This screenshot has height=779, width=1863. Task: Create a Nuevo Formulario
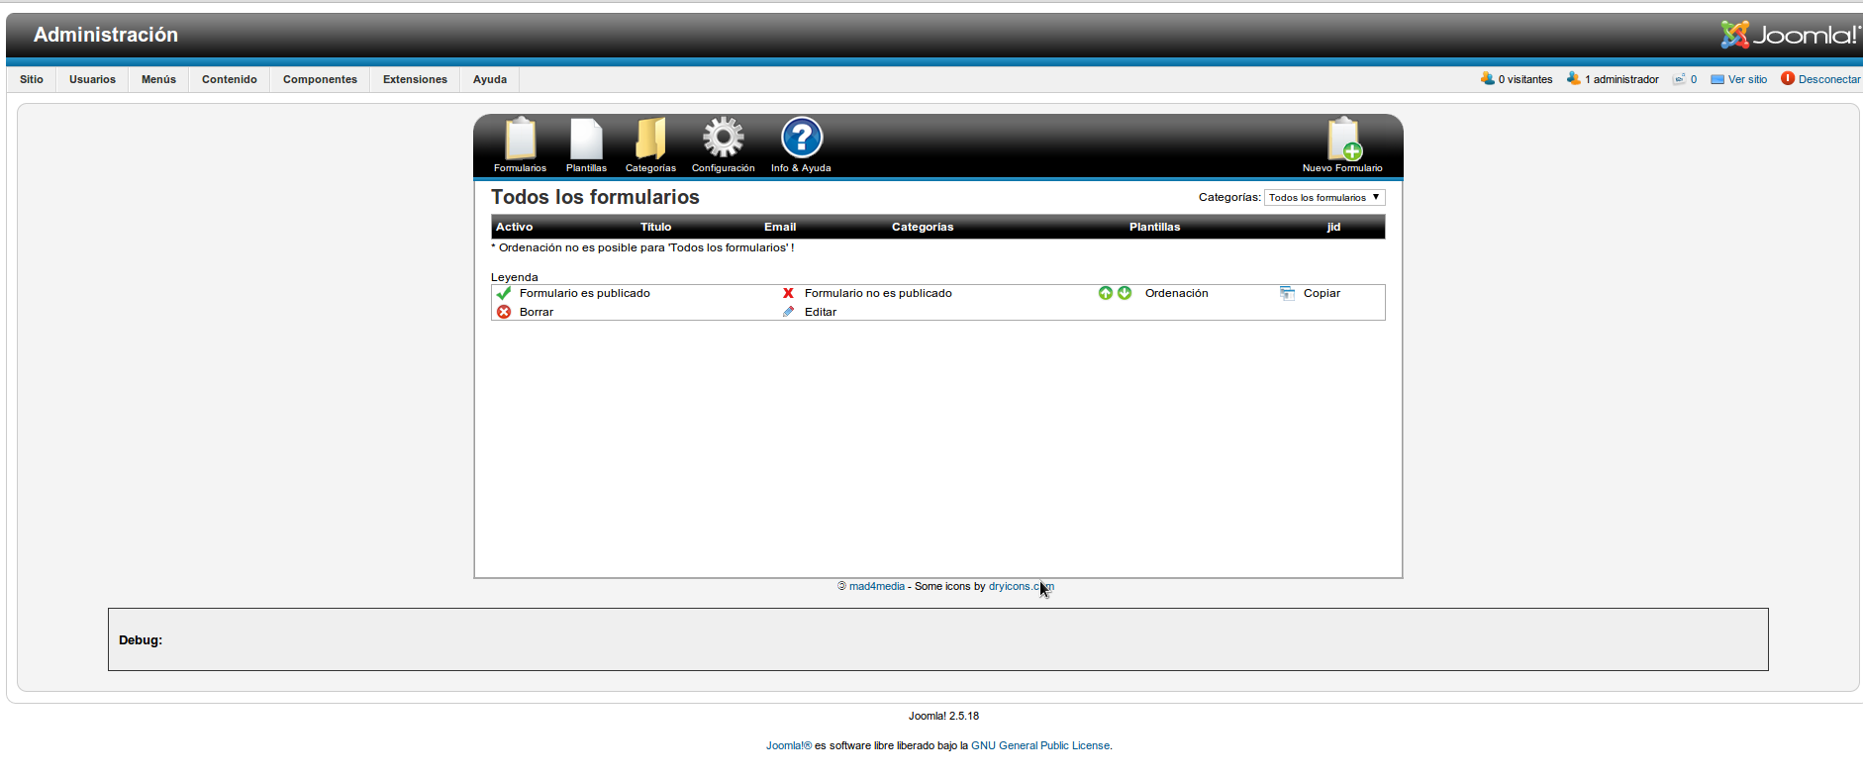1343,140
